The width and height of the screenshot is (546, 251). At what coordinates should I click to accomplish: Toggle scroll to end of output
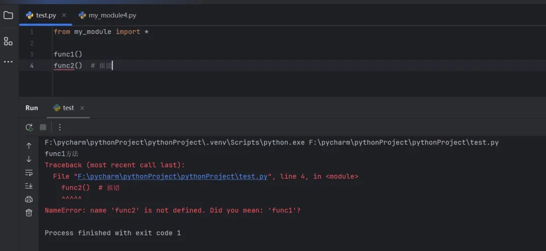pos(29,186)
